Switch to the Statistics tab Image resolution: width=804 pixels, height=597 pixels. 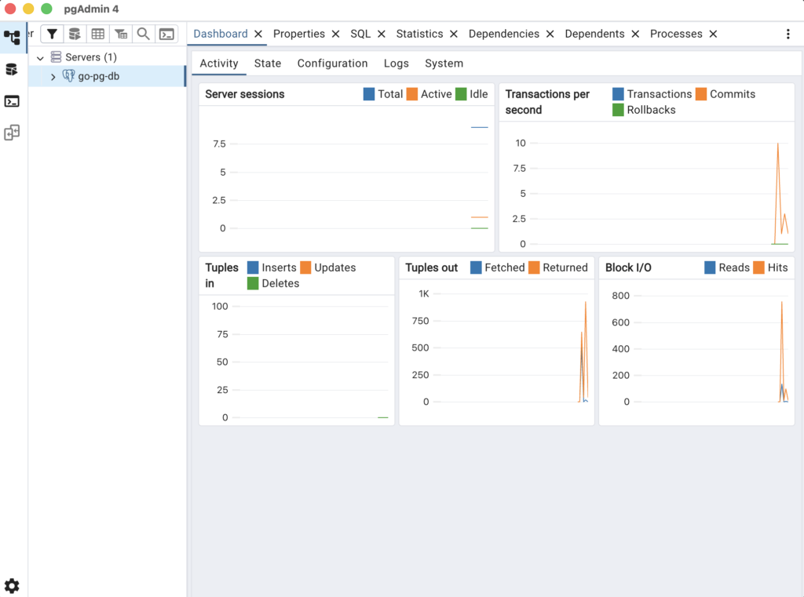pyautogui.click(x=419, y=34)
